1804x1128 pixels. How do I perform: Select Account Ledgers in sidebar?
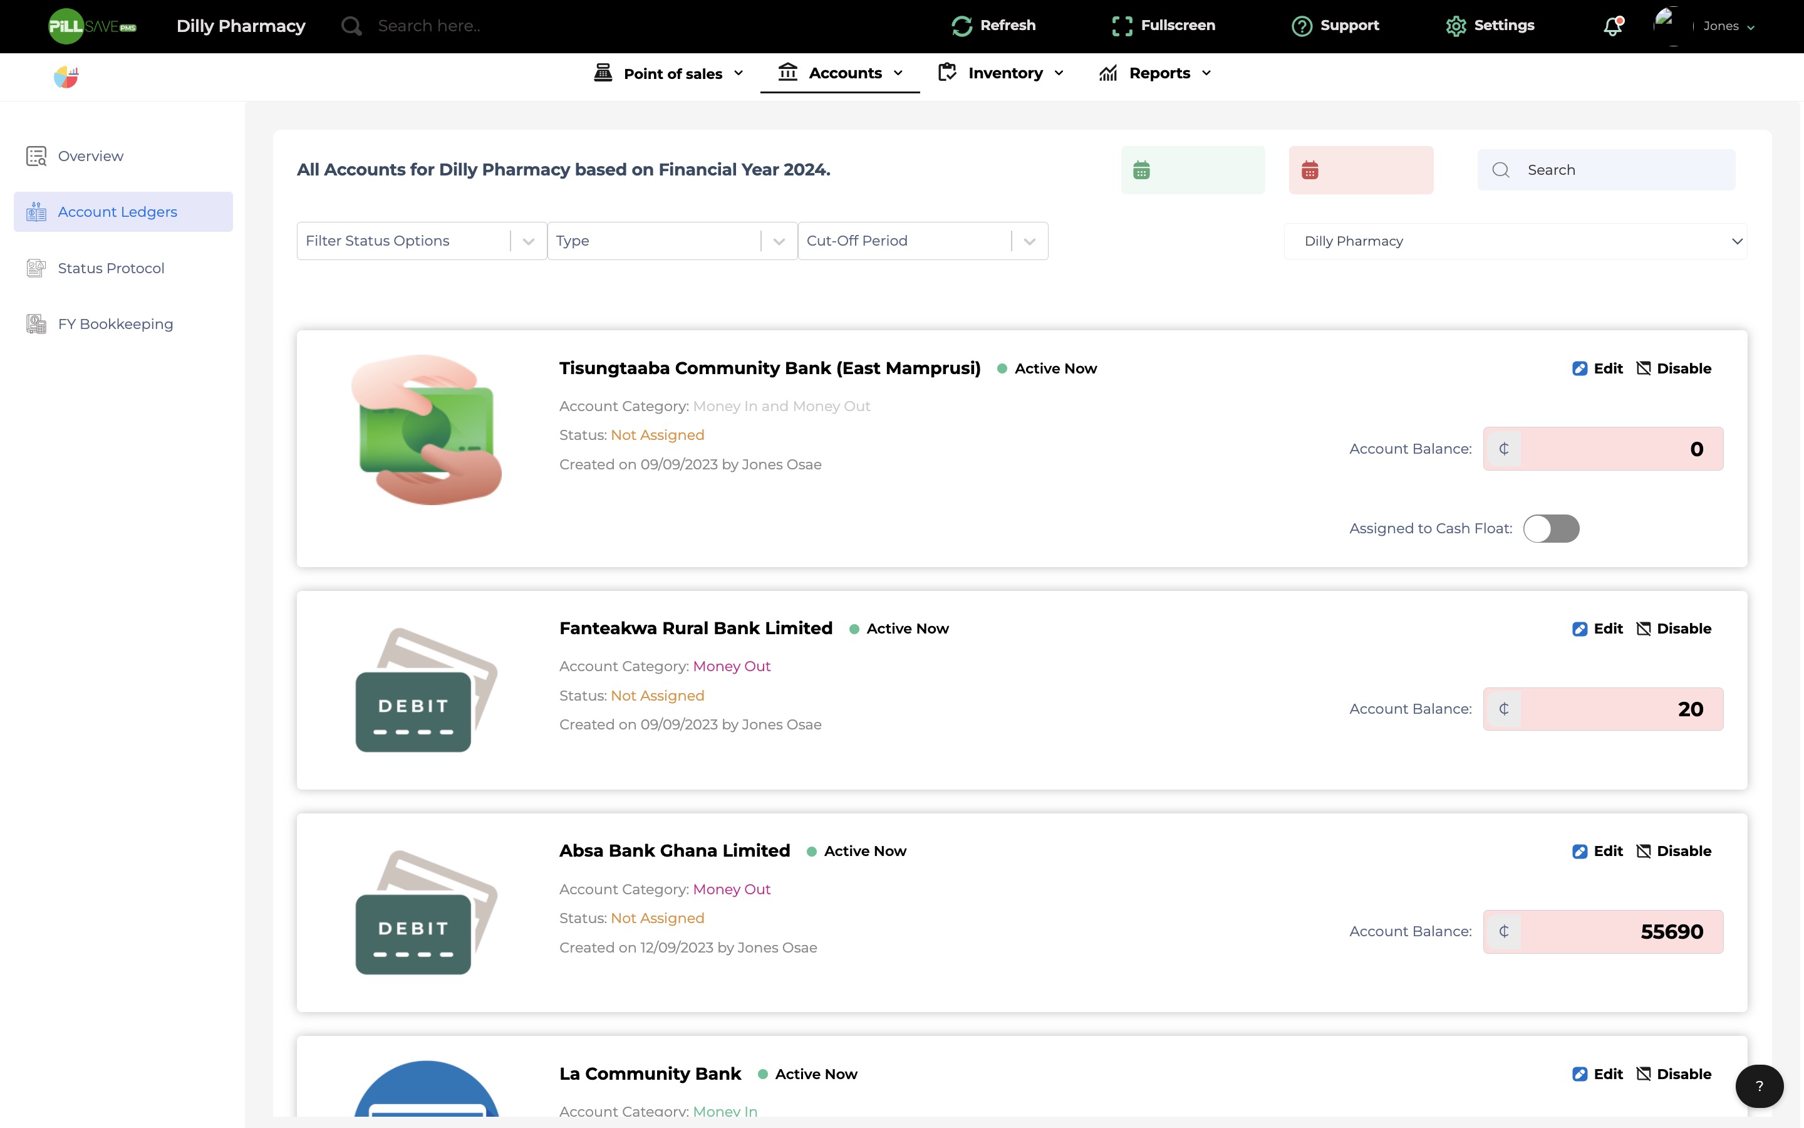123,212
